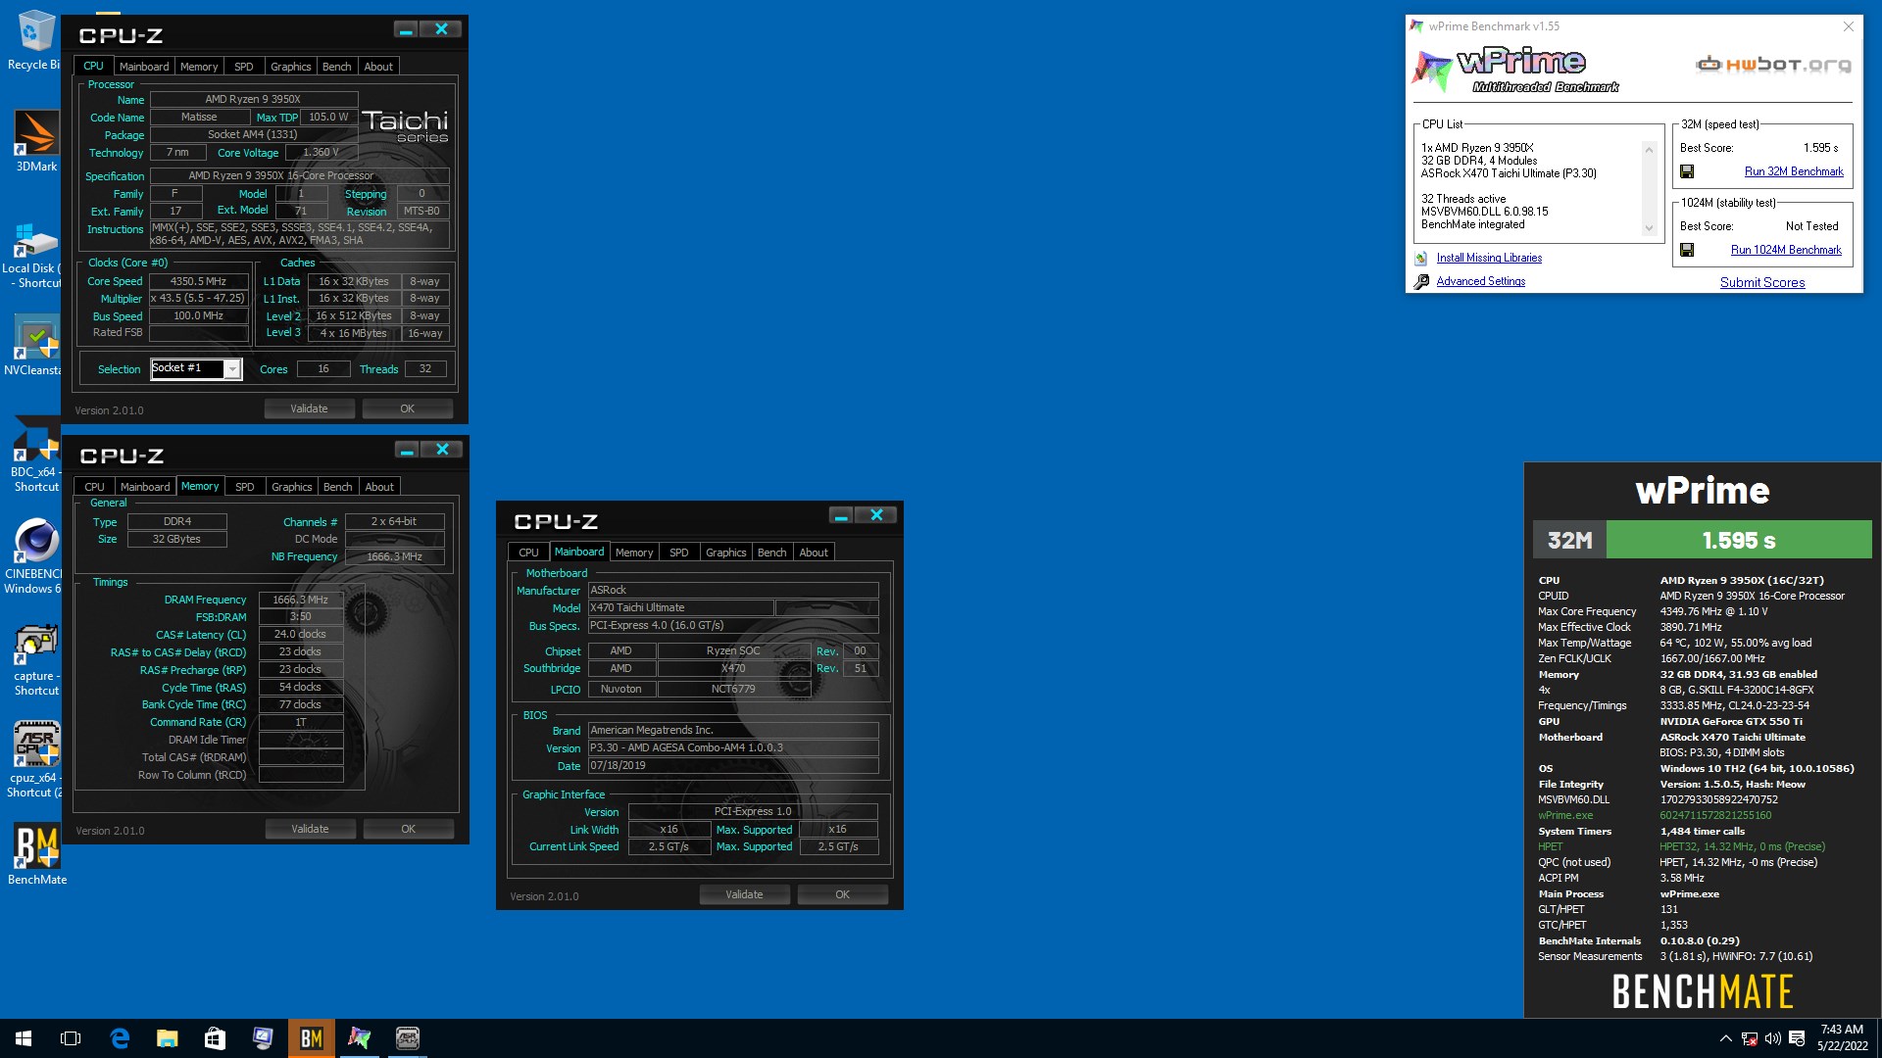The width and height of the screenshot is (1882, 1058).
Task: Click the Install Missing Libraries icon
Action: click(x=1421, y=259)
